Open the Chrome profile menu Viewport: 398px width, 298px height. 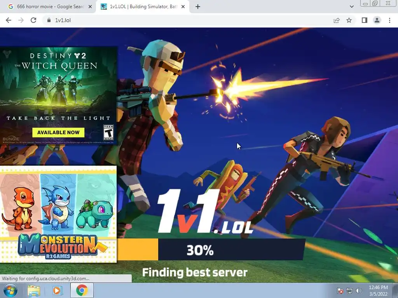point(377,20)
